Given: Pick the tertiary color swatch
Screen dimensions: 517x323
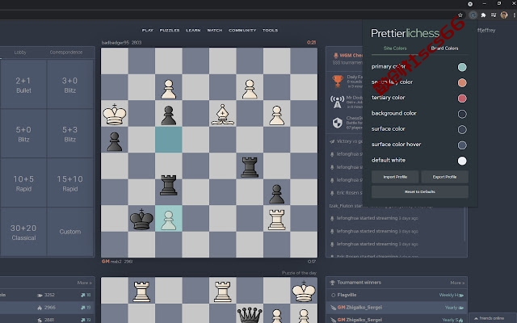Looking at the screenshot, I should (x=462, y=99).
